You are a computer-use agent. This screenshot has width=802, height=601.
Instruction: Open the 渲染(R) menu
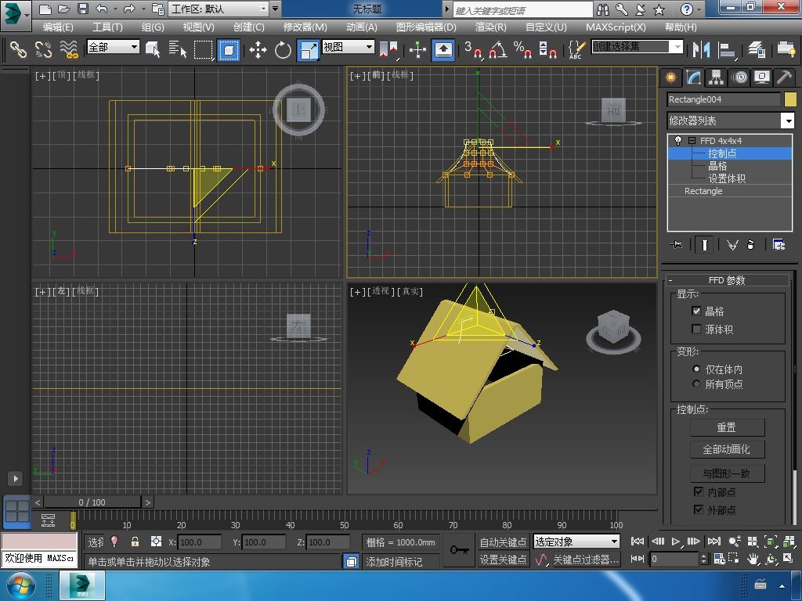point(490,27)
